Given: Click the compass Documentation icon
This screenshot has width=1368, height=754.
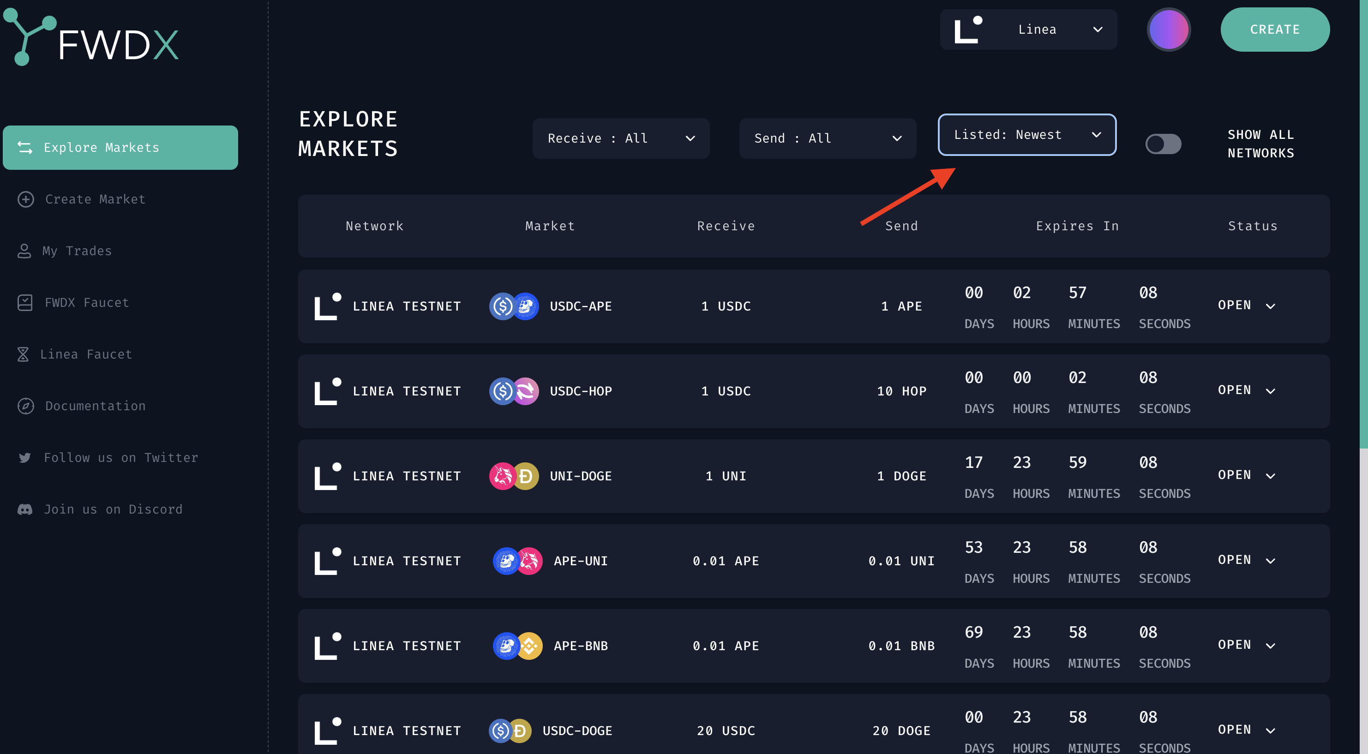Looking at the screenshot, I should (25, 406).
